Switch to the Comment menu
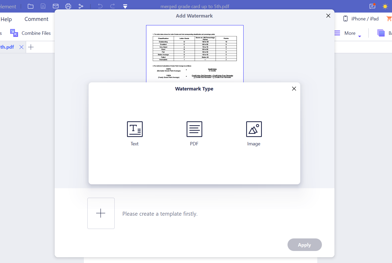Viewport: 392px width, 263px height. tap(36, 19)
